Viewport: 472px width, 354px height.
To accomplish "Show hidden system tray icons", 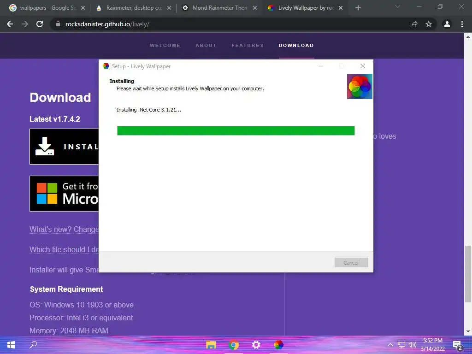I will (390, 345).
